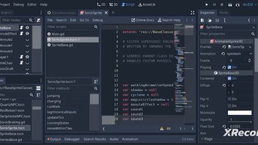This screenshot has width=258, height=145.
Task: Stop the running scene
Action: point(222,4)
